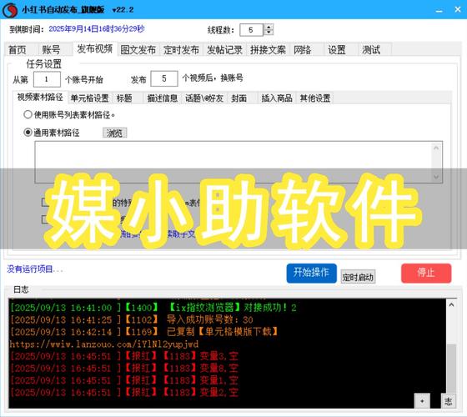467x417 pixels.
Task: Click log line 对接成功 in green
Action: pyautogui.click(x=153, y=308)
